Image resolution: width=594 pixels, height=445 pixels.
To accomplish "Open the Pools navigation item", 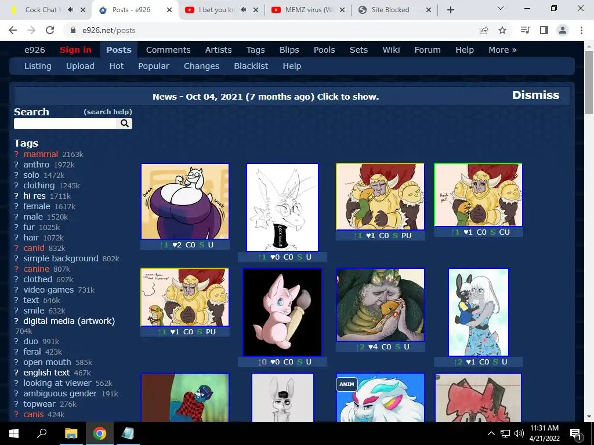I will (324, 50).
